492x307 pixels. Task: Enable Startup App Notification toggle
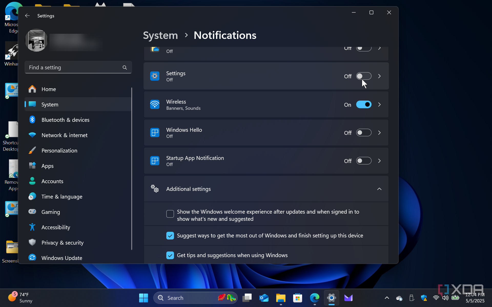pyautogui.click(x=364, y=161)
